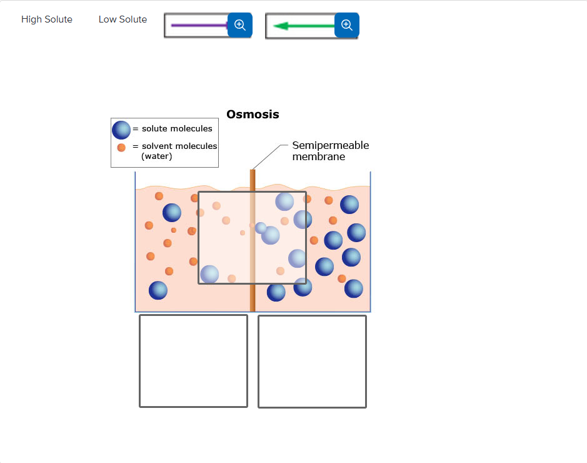This screenshot has width=587, height=463.
Task: Click the Semipermeable membrane label text
Action: point(330,151)
